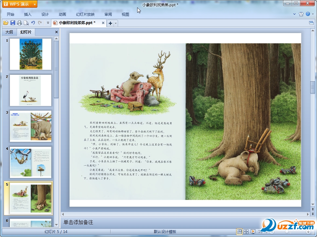
Task: Click thumbnail panel scroll down arrow
Action: click(57, 225)
